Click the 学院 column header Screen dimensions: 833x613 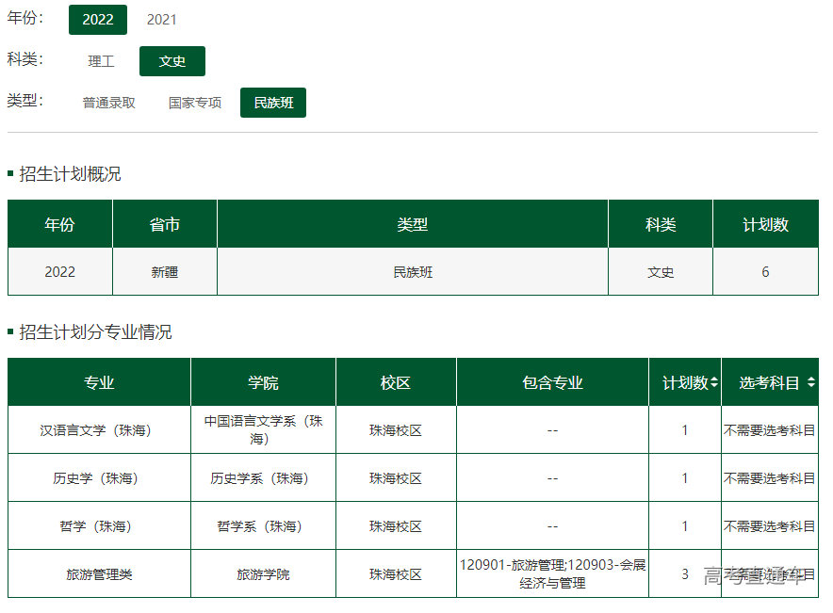(263, 383)
